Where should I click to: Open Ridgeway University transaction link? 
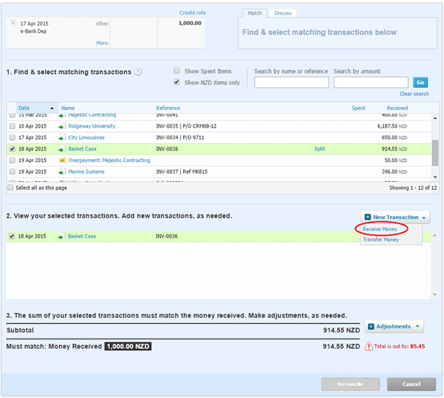[x=92, y=126]
